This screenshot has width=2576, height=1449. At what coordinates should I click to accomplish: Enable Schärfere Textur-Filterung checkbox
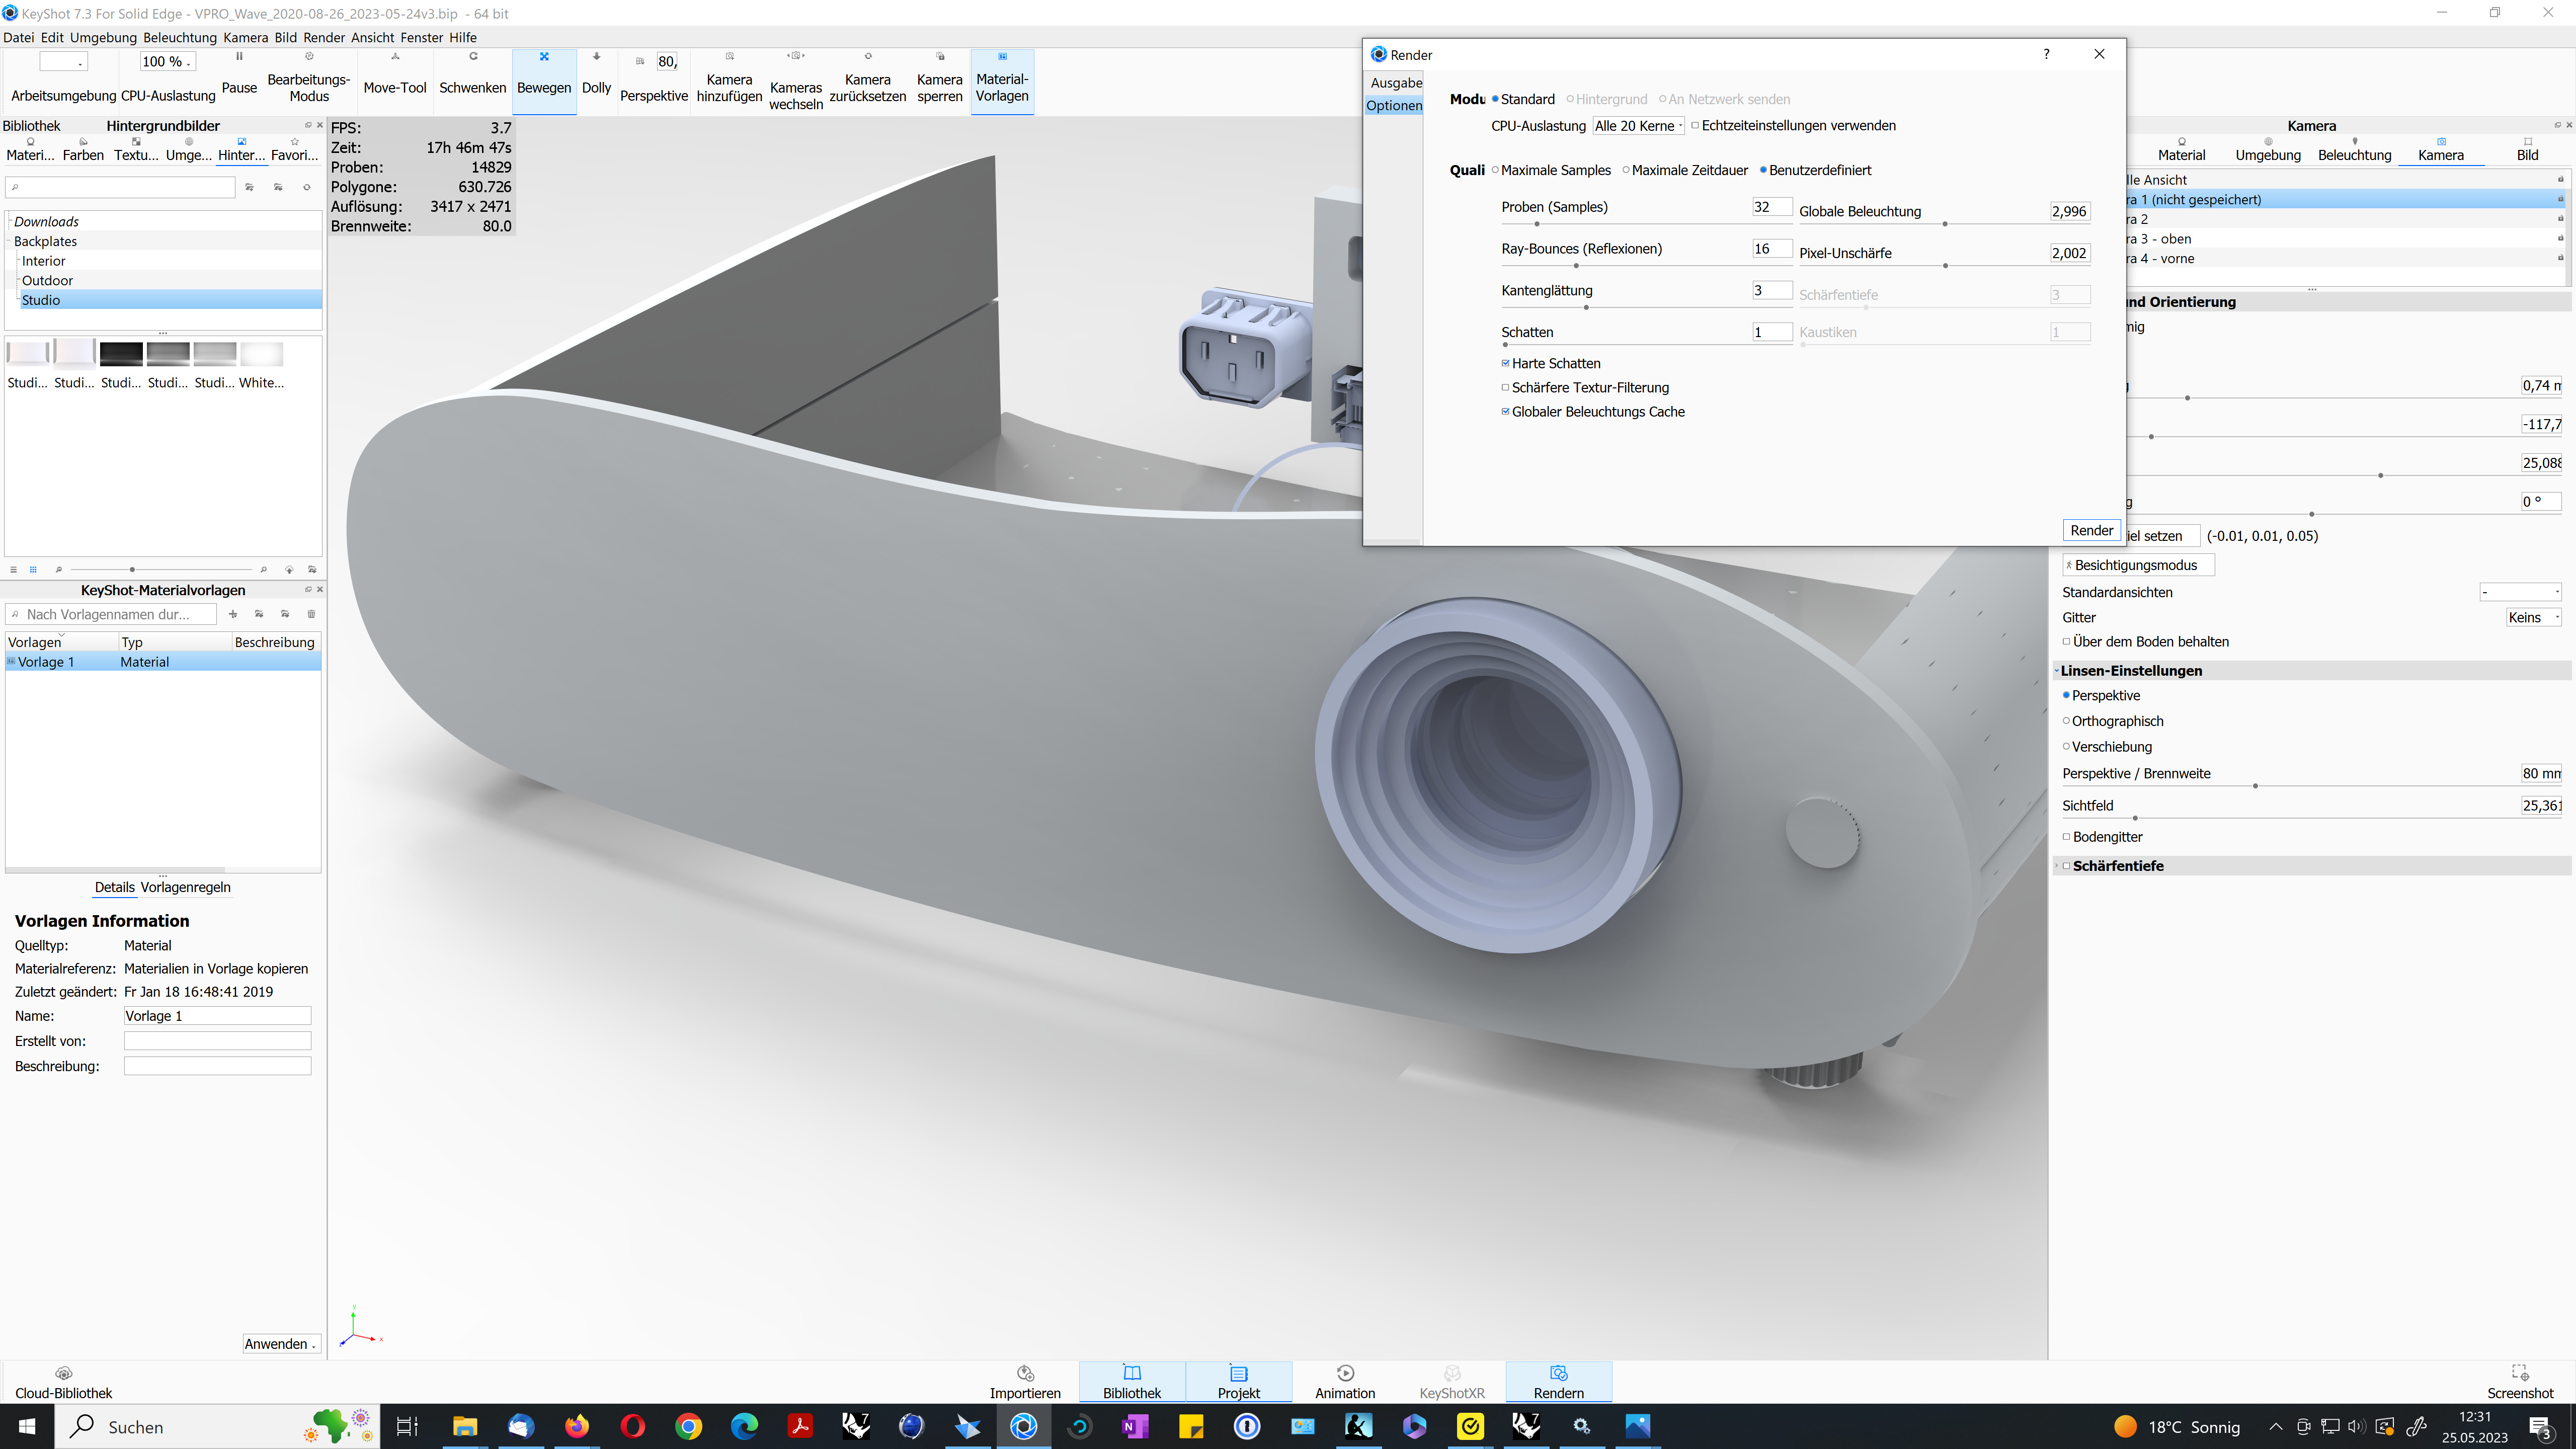pyautogui.click(x=1505, y=387)
